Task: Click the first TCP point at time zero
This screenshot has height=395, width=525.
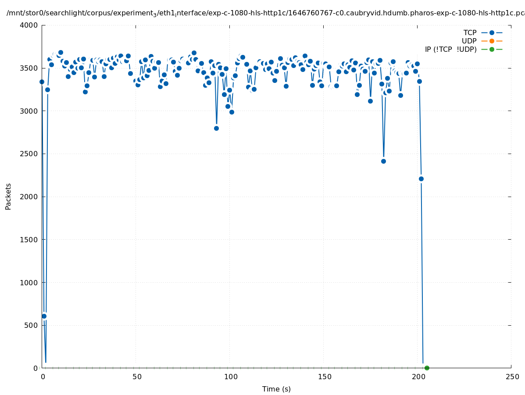Action: (x=42, y=82)
